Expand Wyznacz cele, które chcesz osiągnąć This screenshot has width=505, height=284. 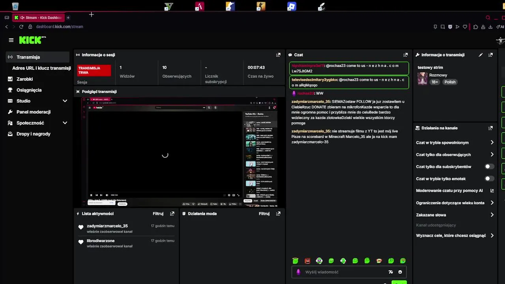492,235
